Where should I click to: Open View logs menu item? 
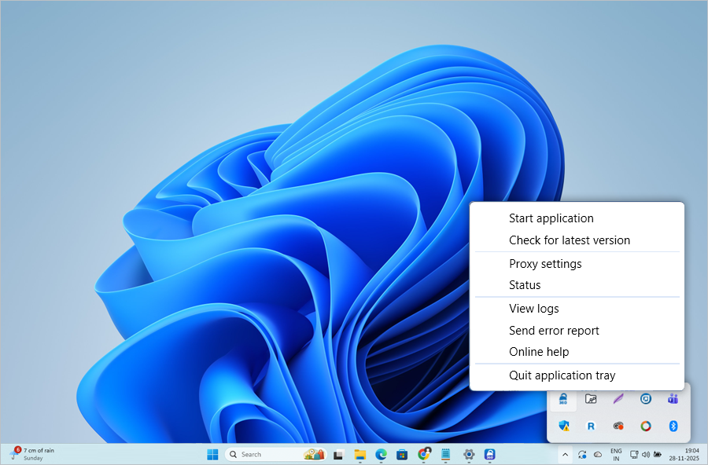[533, 309]
